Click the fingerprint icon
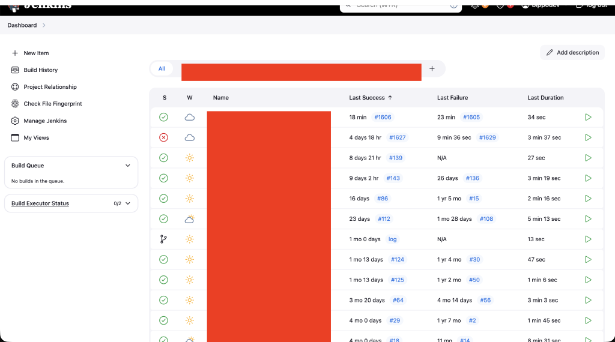Screen dimensions: 615x342 [x=15, y=103]
